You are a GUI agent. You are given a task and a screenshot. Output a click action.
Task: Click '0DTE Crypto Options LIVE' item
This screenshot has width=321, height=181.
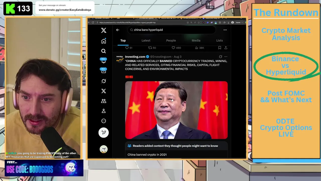(x=286, y=128)
